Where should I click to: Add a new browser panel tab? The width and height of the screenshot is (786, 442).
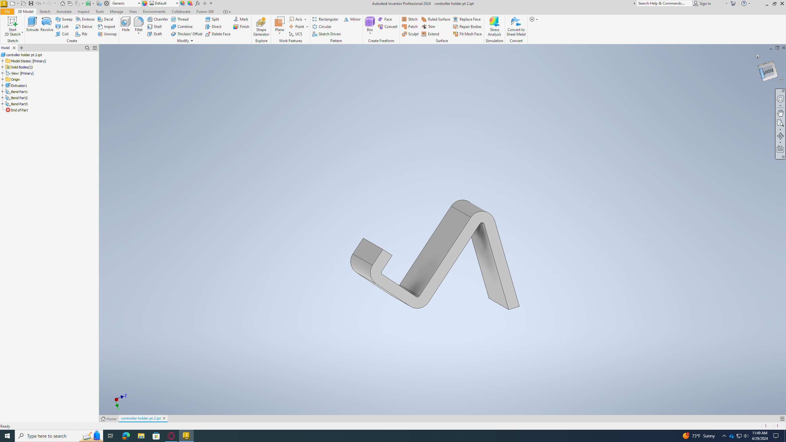(21, 48)
